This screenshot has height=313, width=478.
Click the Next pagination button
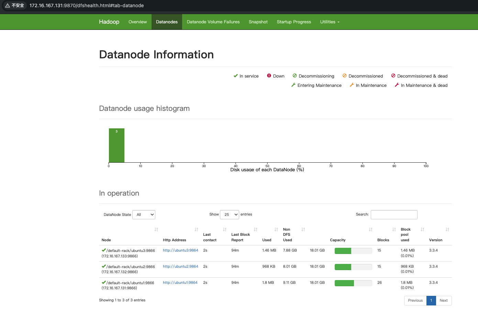(444, 300)
